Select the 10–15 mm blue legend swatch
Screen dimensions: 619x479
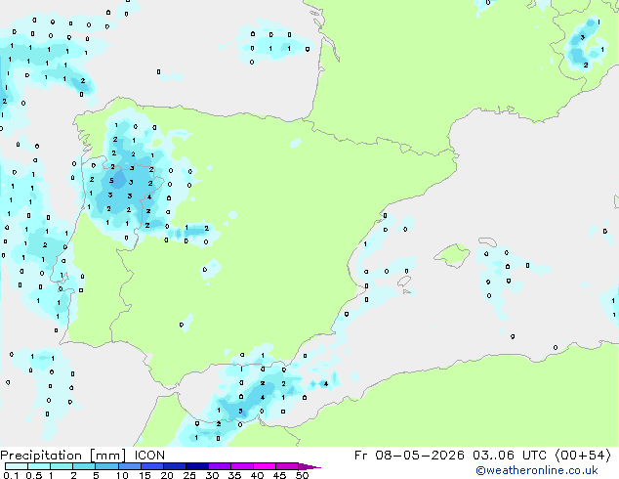130,466
